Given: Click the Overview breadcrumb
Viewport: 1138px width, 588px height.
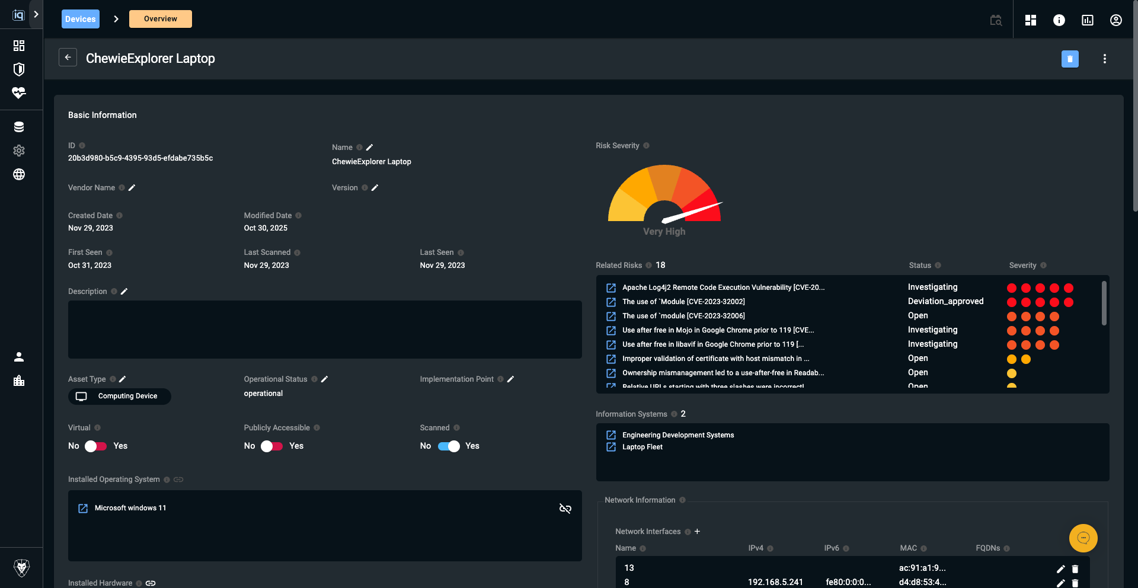Looking at the screenshot, I should pyautogui.click(x=161, y=19).
